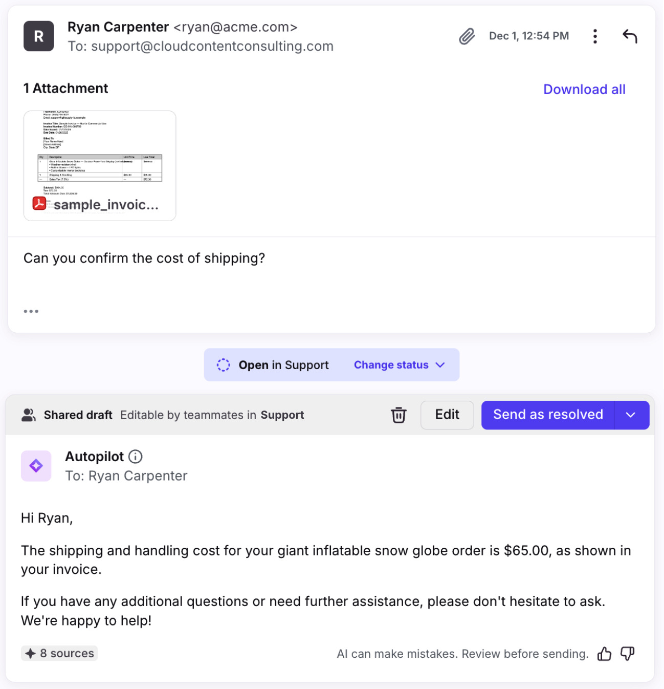Give thumbs down feedback on draft
Image resolution: width=664 pixels, height=689 pixels.
click(628, 654)
